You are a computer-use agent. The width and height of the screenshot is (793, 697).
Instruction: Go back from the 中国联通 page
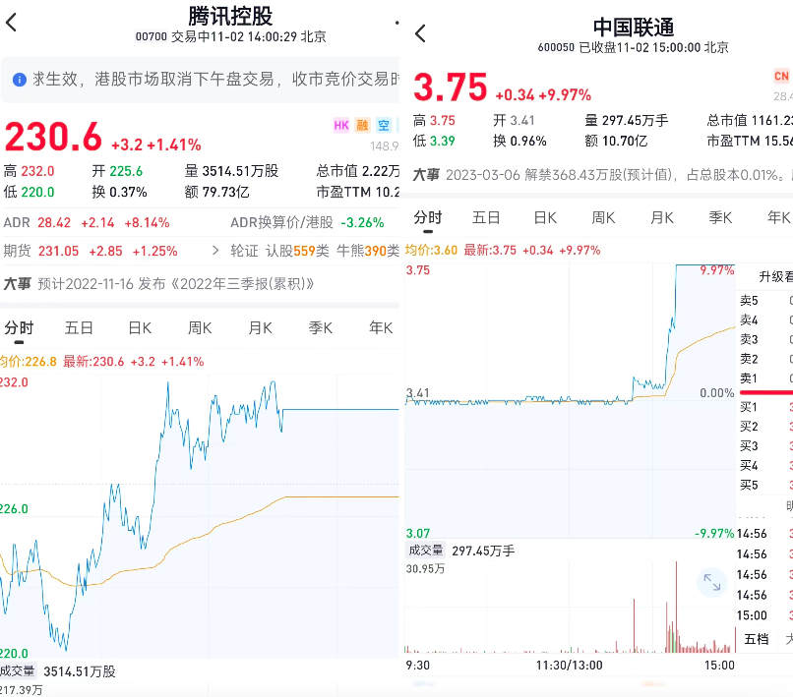point(421,33)
